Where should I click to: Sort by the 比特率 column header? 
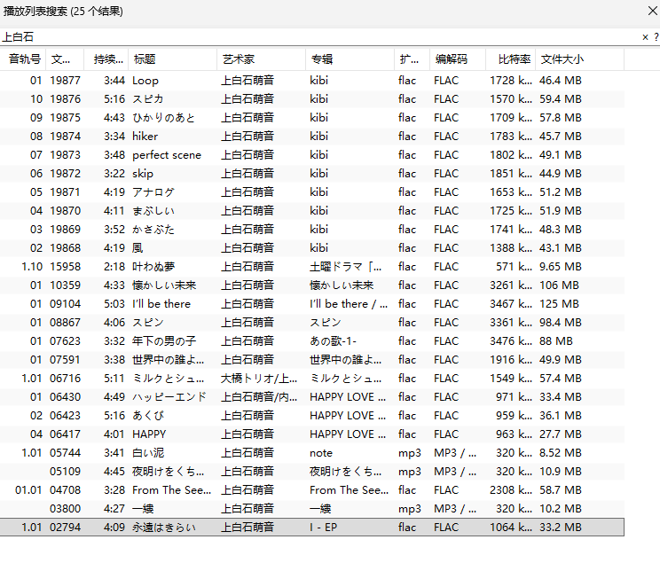pyautogui.click(x=514, y=59)
